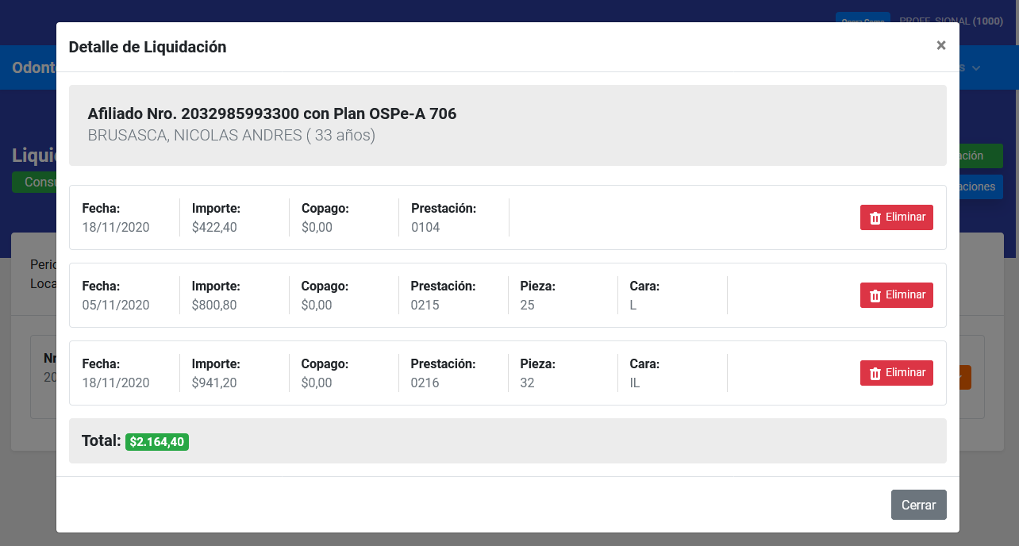The width and height of the screenshot is (1019, 546).
Task: Remove the pieza 32 entry via Eliminar
Action: pyautogui.click(x=906, y=373)
